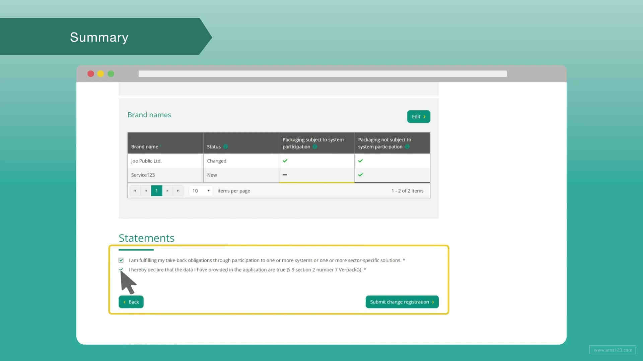Click the green maximize window dot

[111, 74]
